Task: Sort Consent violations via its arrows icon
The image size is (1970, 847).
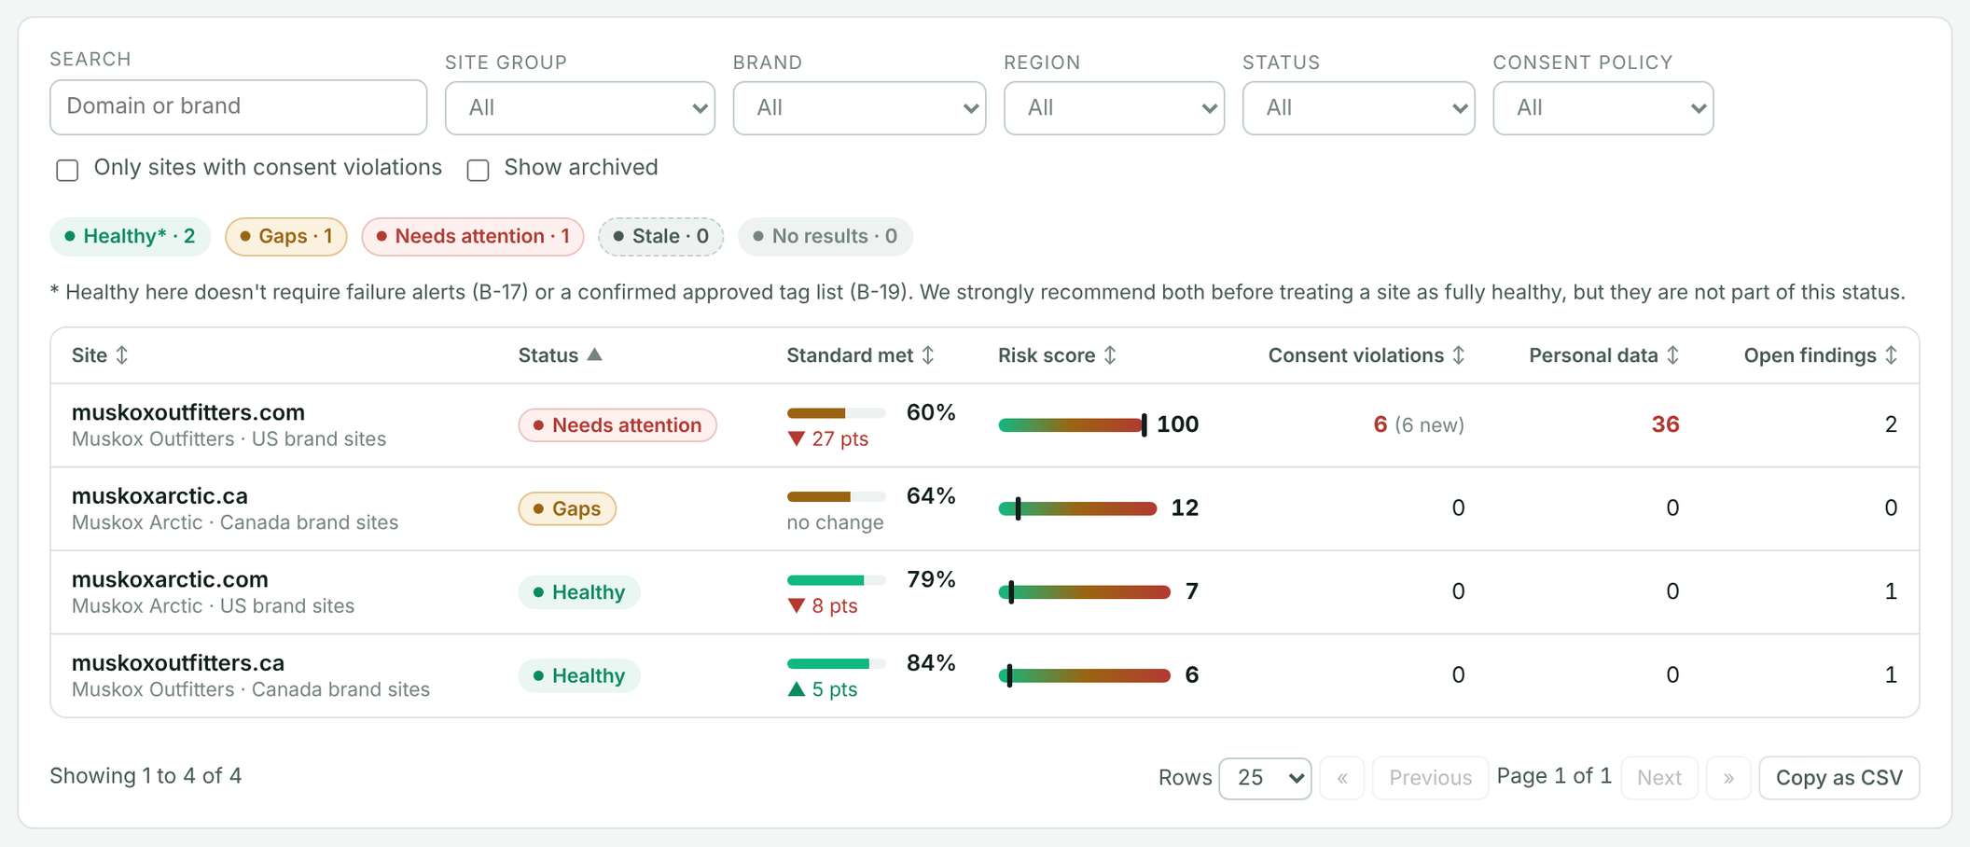Action: [1459, 355]
